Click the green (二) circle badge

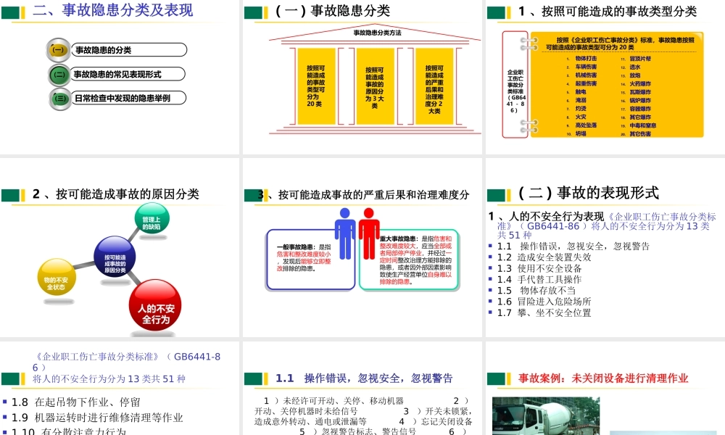[x=59, y=74]
